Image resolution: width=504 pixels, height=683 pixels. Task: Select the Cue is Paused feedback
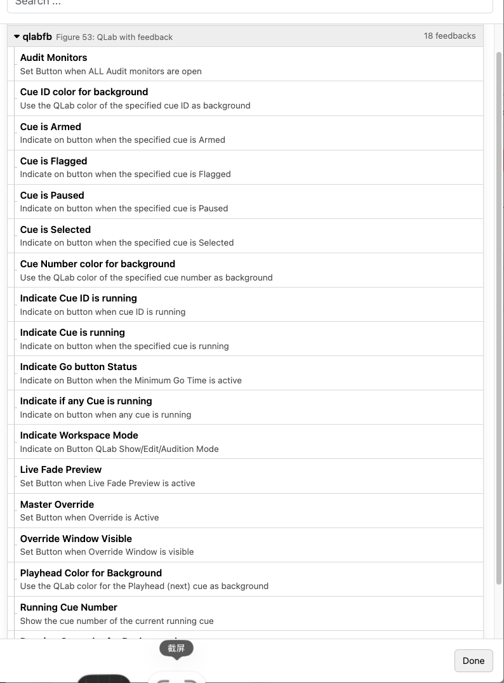(x=249, y=202)
